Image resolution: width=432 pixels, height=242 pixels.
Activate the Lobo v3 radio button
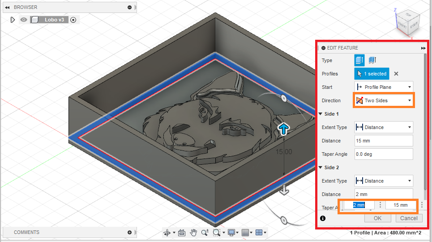[73, 20]
